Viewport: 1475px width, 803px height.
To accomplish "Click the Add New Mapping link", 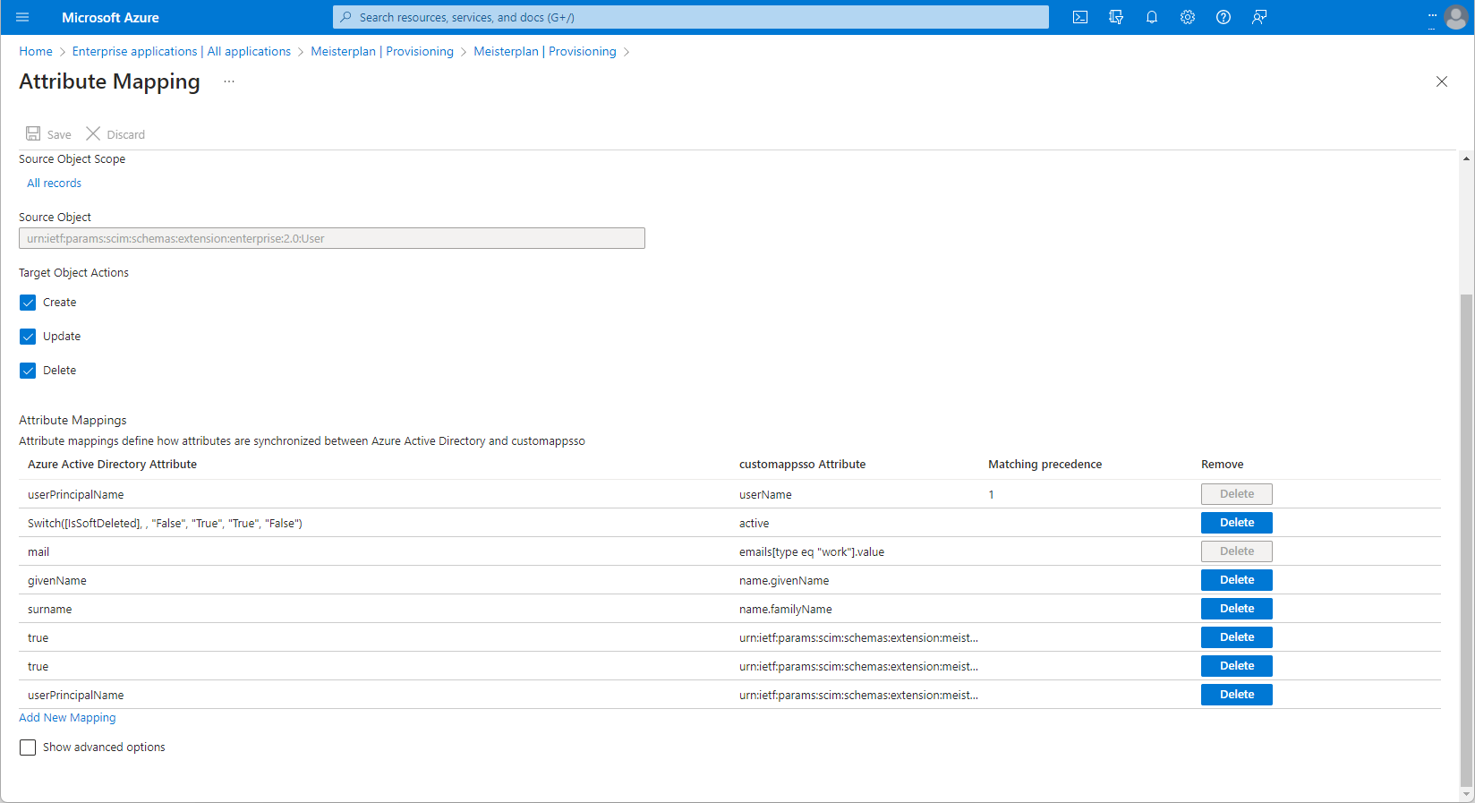I will (x=67, y=718).
